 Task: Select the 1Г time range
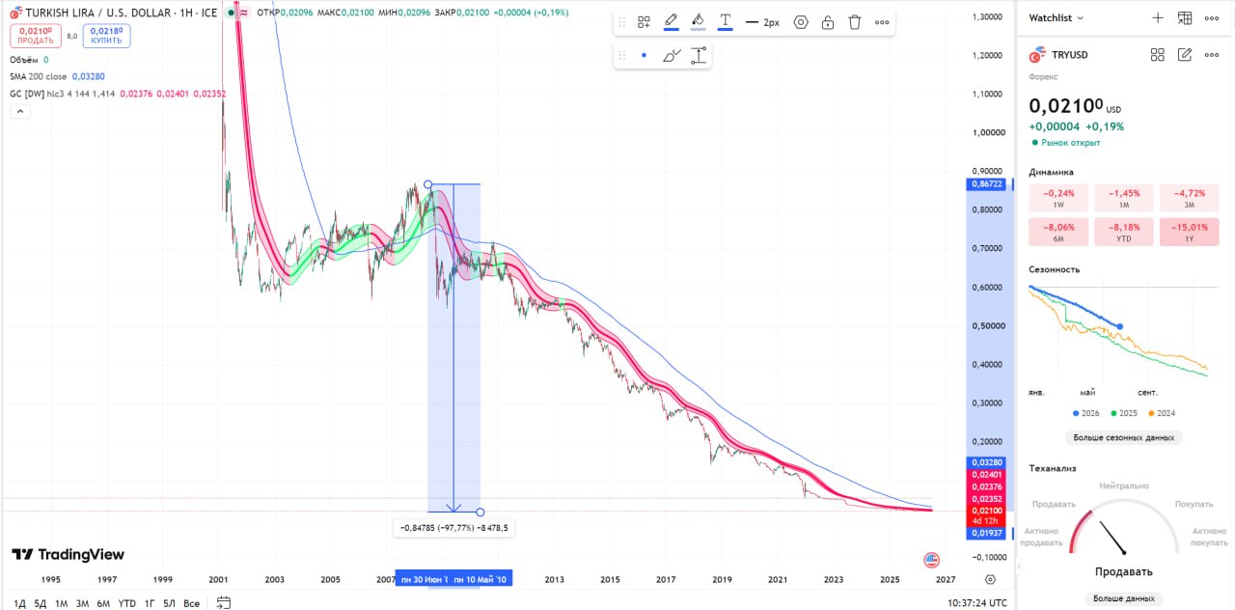point(150,603)
